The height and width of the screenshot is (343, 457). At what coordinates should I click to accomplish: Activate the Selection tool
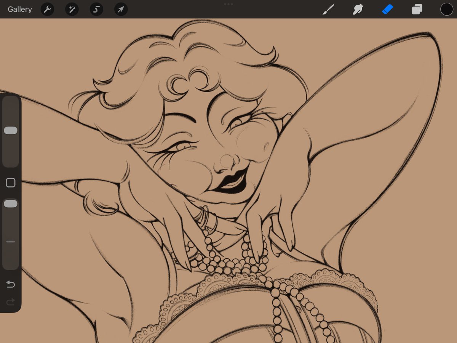[x=96, y=10]
